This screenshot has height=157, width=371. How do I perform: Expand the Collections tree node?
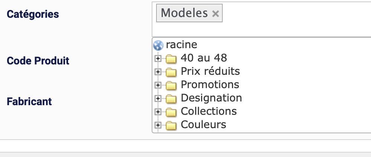[158, 112]
